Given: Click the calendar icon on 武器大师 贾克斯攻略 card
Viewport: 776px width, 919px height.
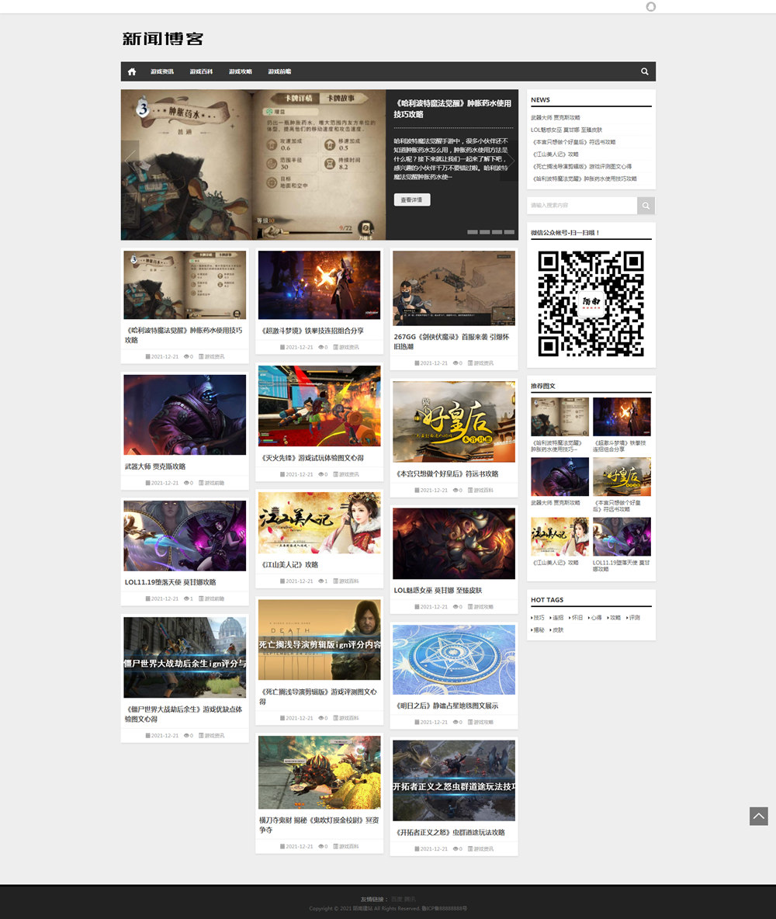Looking at the screenshot, I should pos(147,483).
